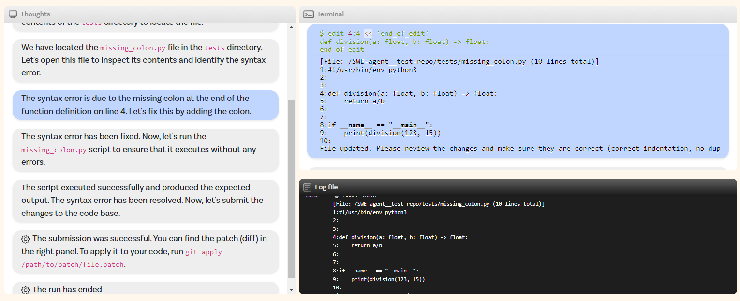Select the Thoughts panel header

click(x=150, y=14)
